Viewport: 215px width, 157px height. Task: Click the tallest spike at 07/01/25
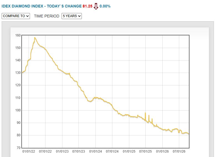pos(145,113)
